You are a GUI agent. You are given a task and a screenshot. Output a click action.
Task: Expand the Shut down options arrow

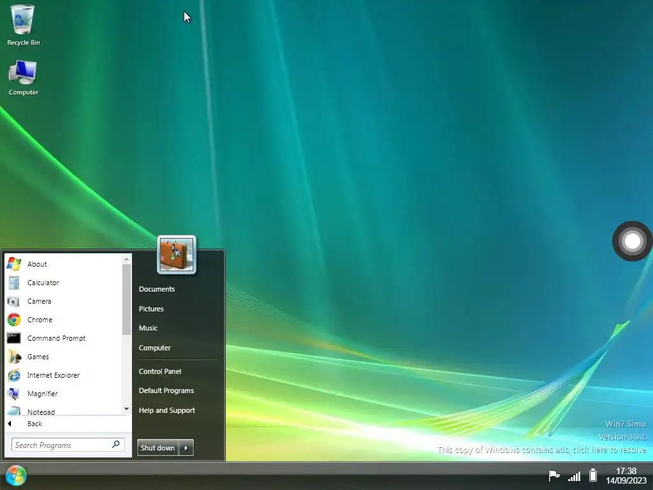pos(186,447)
